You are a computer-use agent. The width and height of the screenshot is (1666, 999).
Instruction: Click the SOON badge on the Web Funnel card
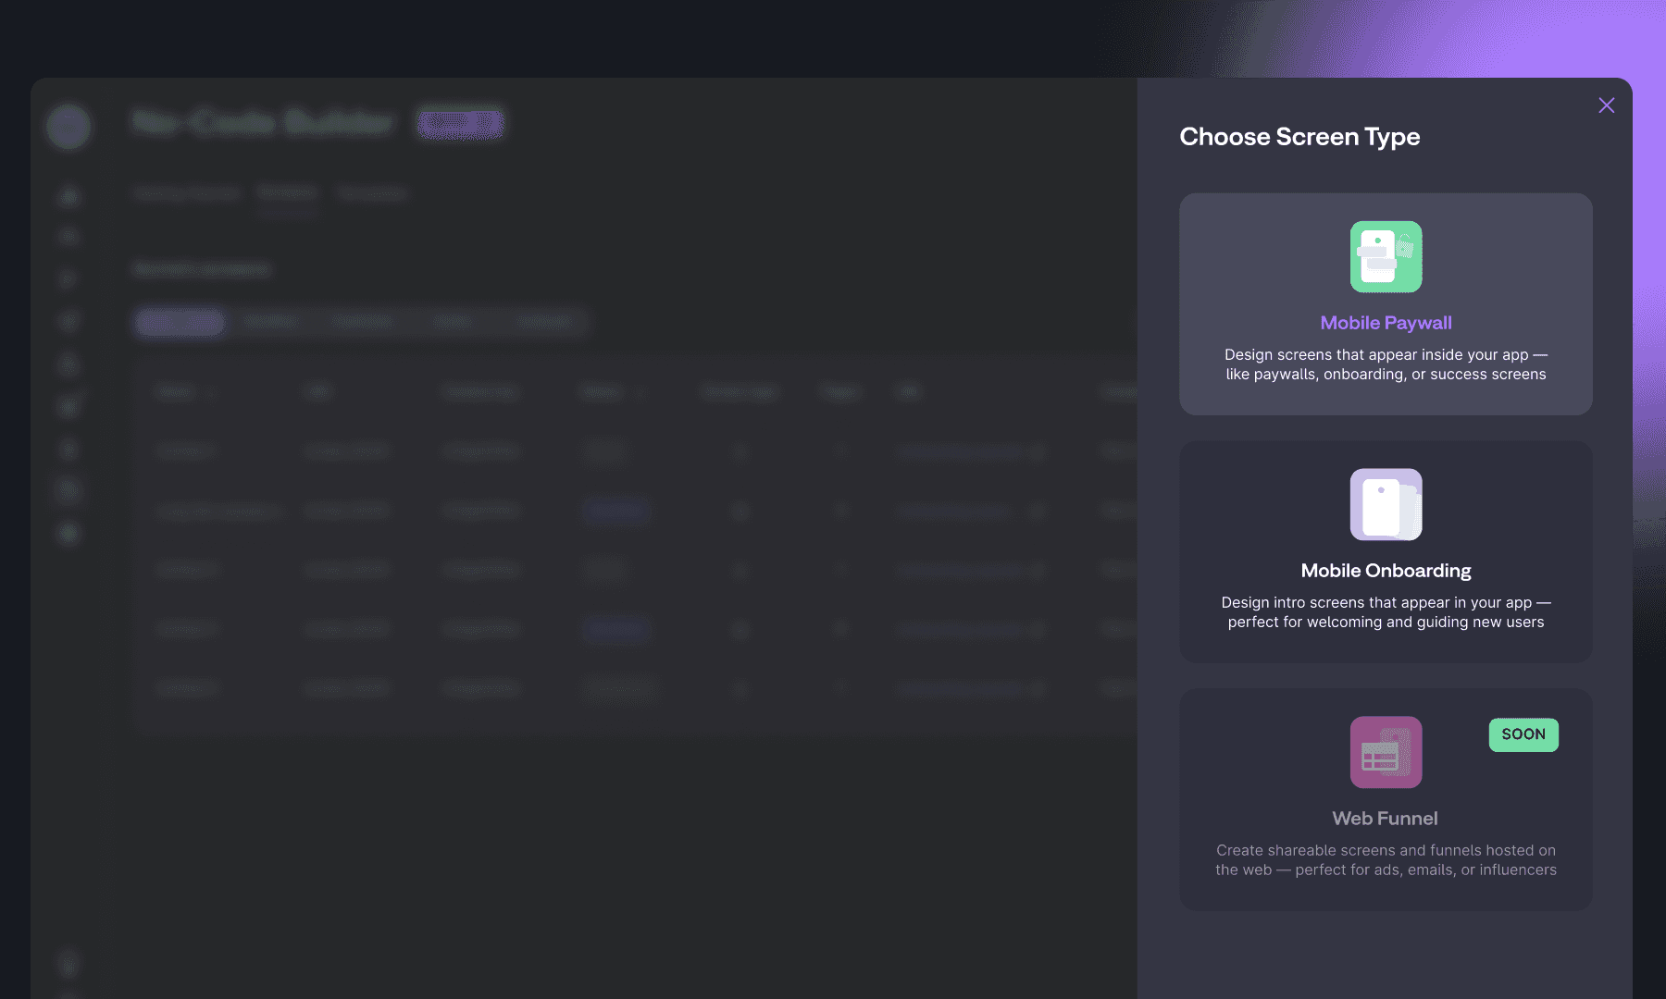pyautogui.click(x=1523, y=734)
